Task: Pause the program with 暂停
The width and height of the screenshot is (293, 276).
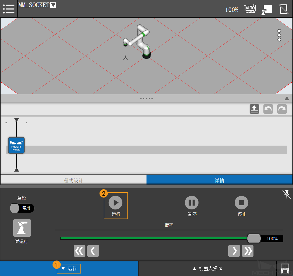Action: [x=192, y=203]
